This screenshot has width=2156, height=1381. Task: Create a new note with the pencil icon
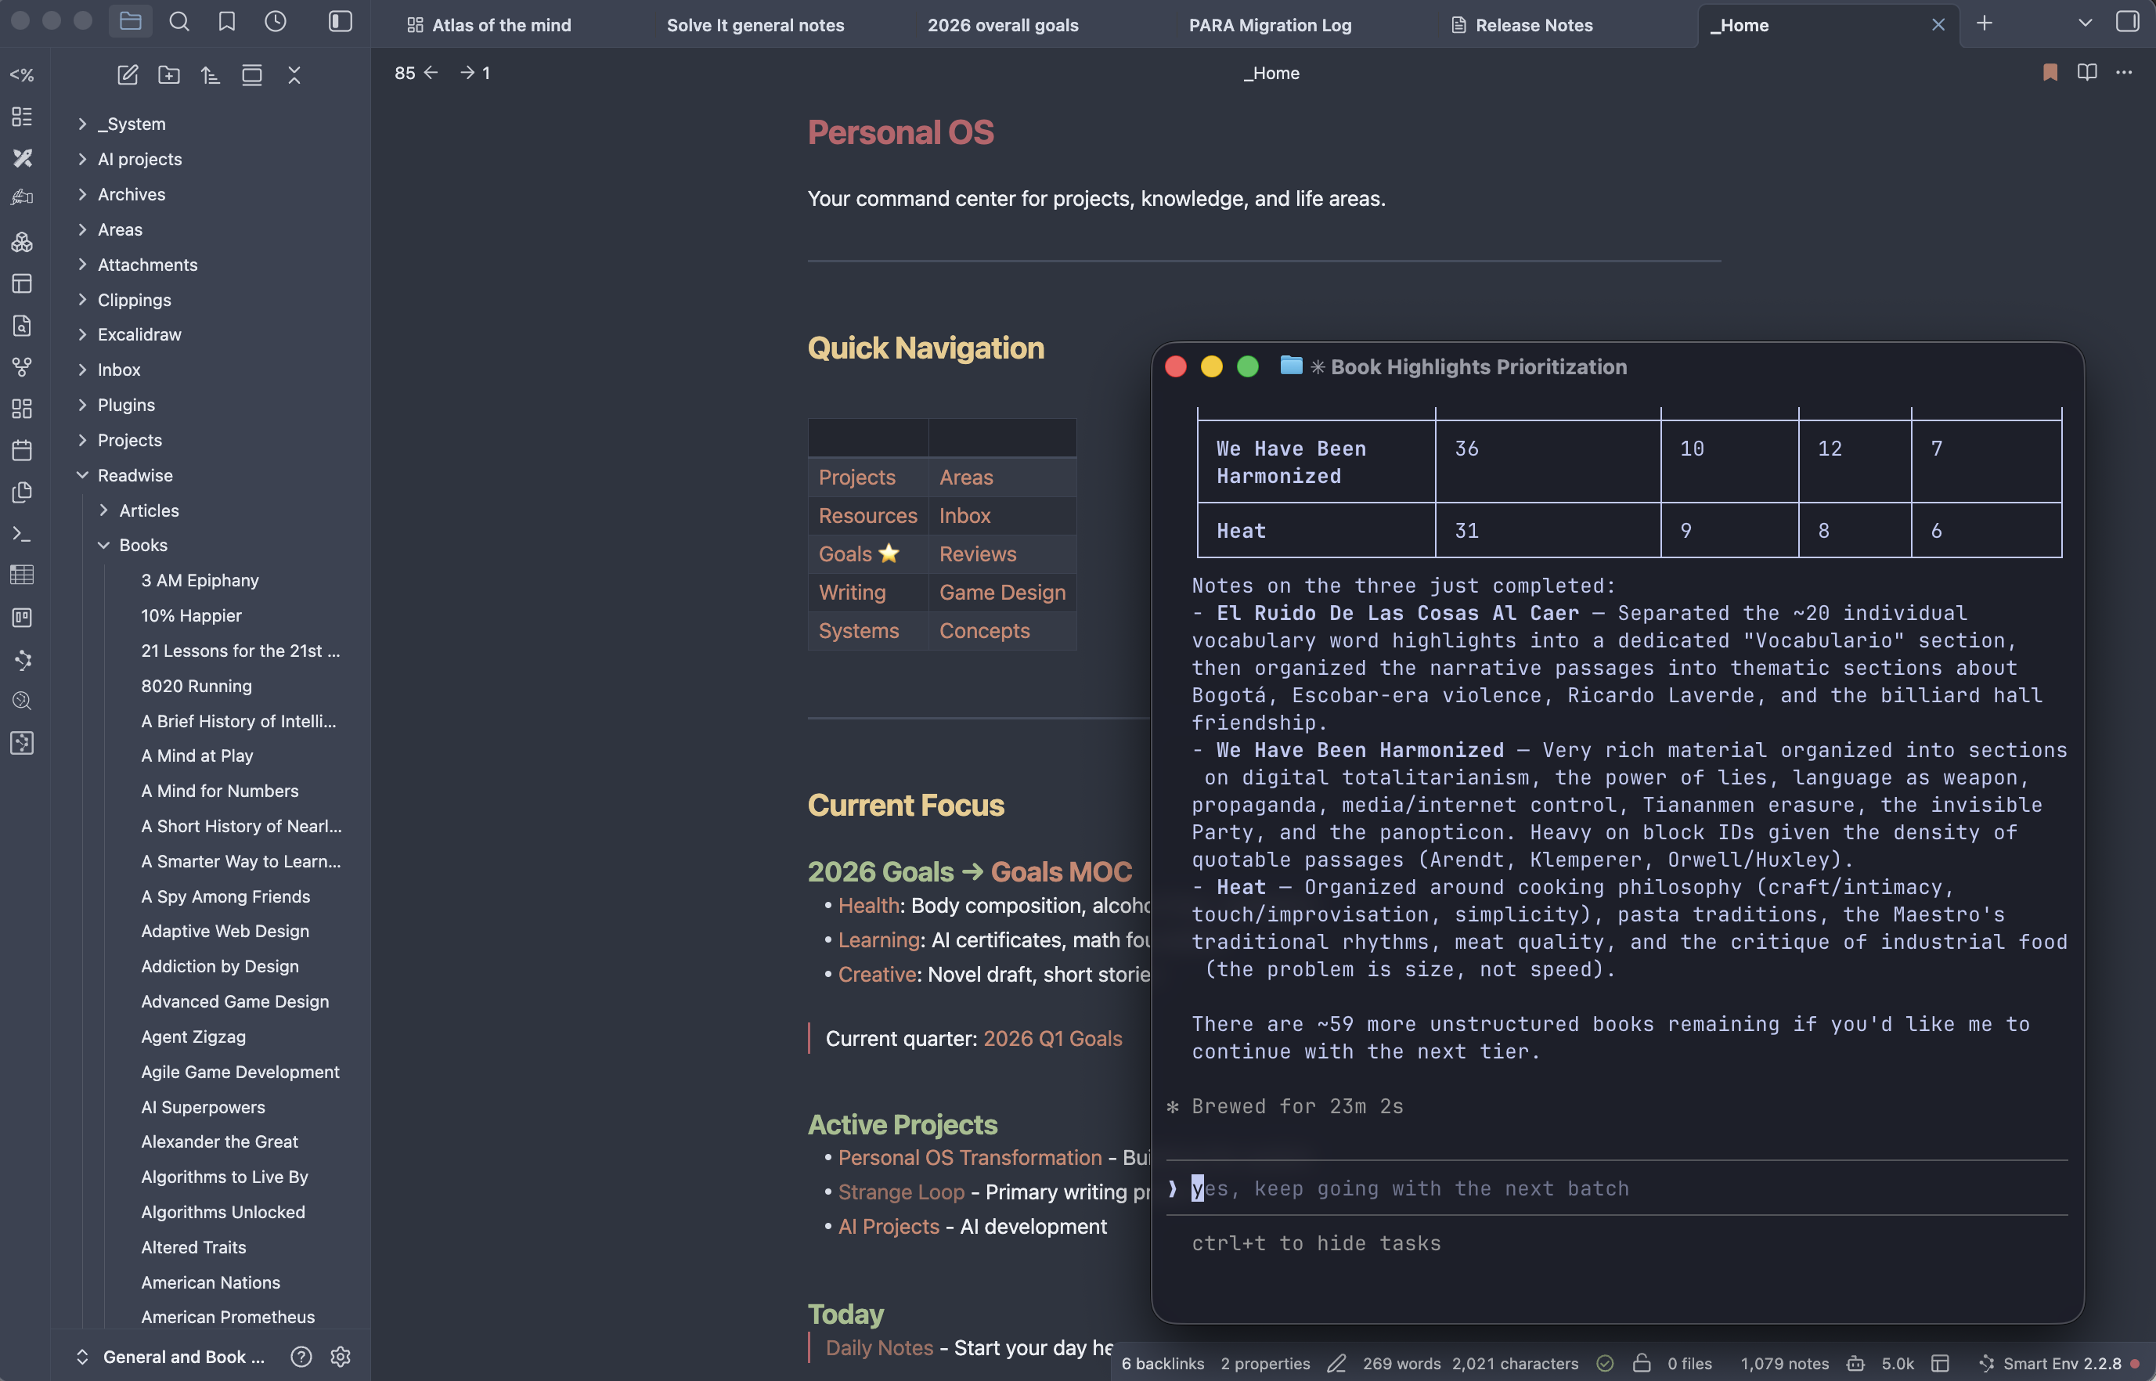click(x=128, y=74)
